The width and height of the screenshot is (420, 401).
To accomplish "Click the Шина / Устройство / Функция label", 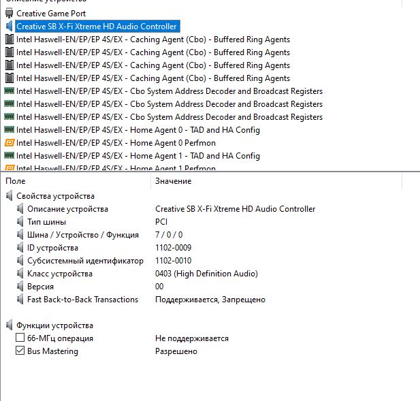I will pyautogui.click(x=83, y=235).
